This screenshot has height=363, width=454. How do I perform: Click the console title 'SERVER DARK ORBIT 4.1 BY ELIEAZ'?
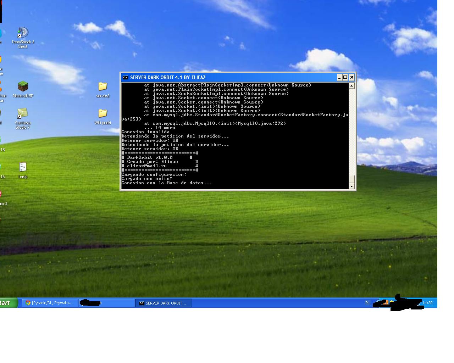point(168,77)
